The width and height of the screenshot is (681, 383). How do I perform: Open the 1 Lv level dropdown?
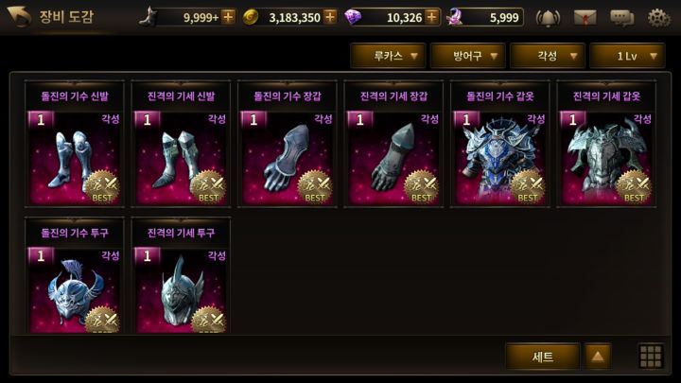[628, 56]
